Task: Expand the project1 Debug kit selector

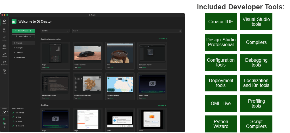Action: (4, 112)
